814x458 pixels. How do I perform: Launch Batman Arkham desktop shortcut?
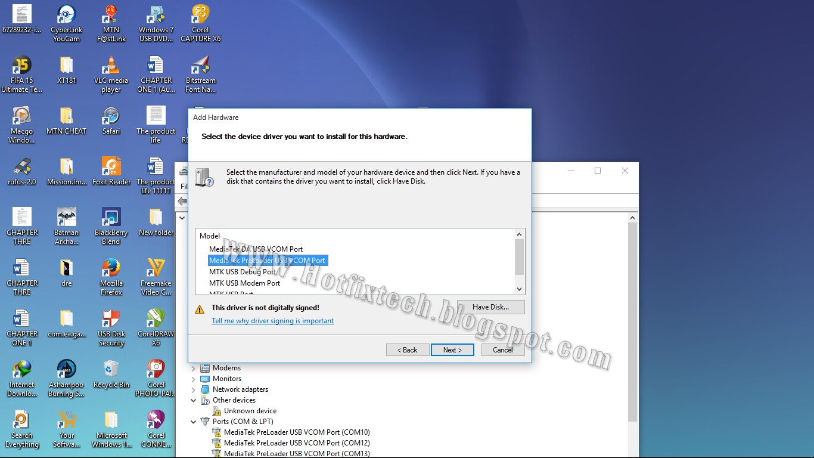pos(66,227)
